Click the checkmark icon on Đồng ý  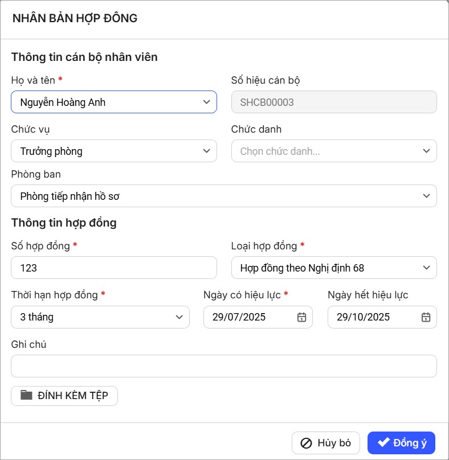coord(383,442)
